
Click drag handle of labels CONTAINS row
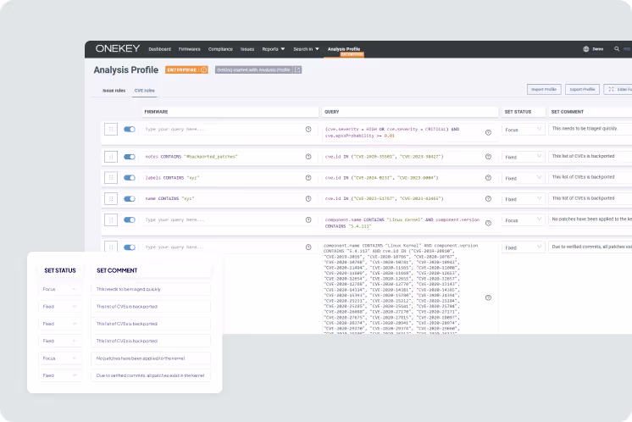(x=111, y=178)
